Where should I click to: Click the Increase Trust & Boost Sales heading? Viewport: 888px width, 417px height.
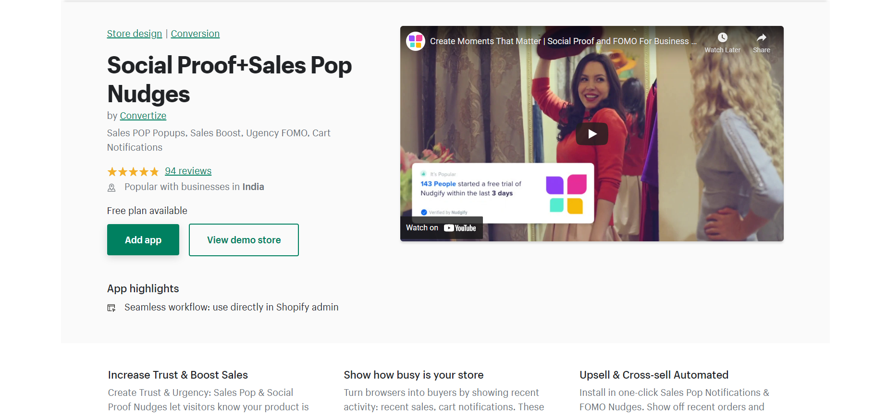pos(178,375)
